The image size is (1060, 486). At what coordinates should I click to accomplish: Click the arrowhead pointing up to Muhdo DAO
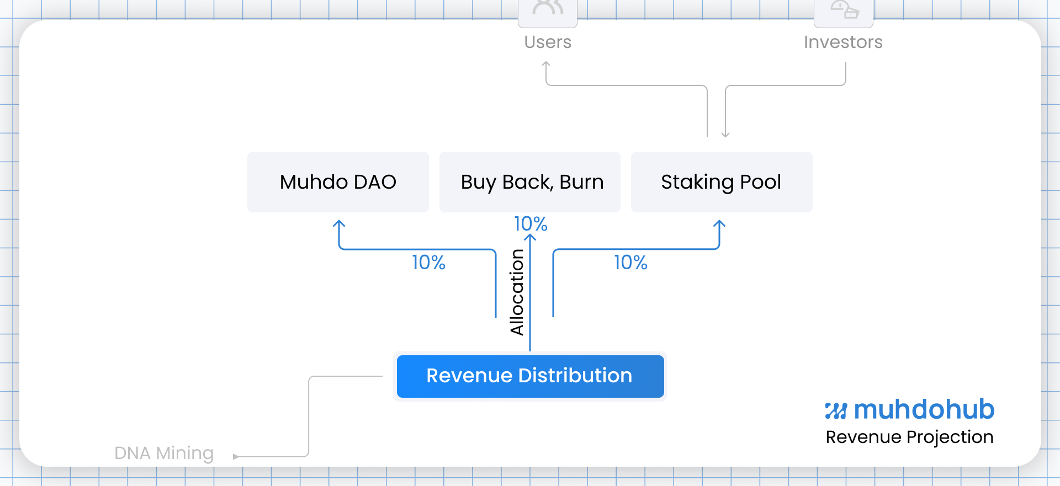[x=339, y=224]
